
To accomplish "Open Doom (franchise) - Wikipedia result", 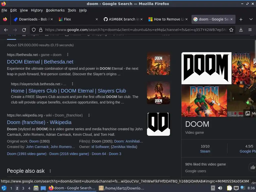I will pyautogui.click(x=39, y=122).
